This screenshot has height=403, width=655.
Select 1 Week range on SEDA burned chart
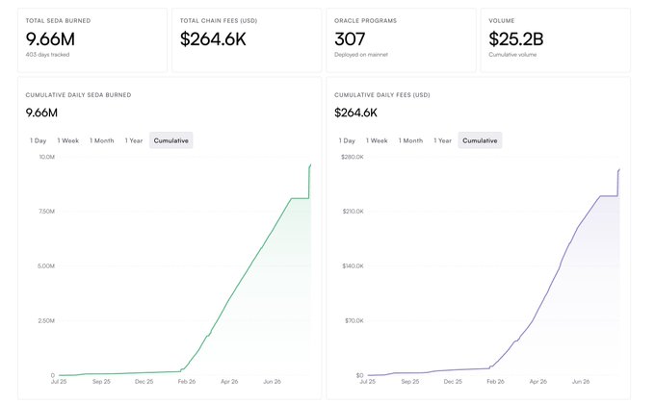tap(68, 140)
